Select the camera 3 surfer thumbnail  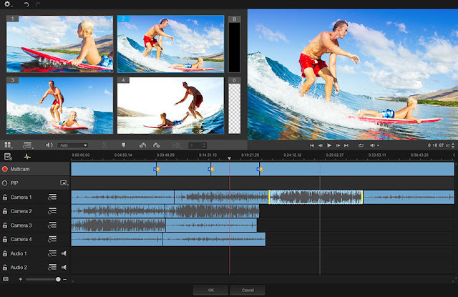tap(59, 106)
